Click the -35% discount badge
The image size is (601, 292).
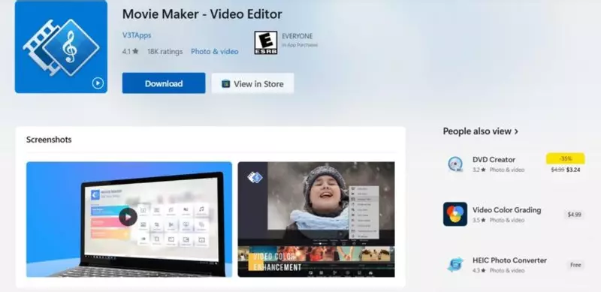coord(566,158)
